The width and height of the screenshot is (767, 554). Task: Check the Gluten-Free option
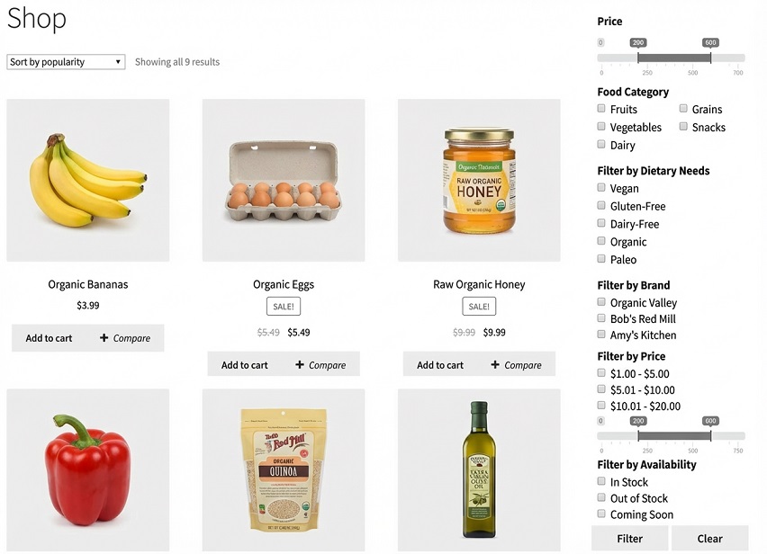(x=601, y=206)
